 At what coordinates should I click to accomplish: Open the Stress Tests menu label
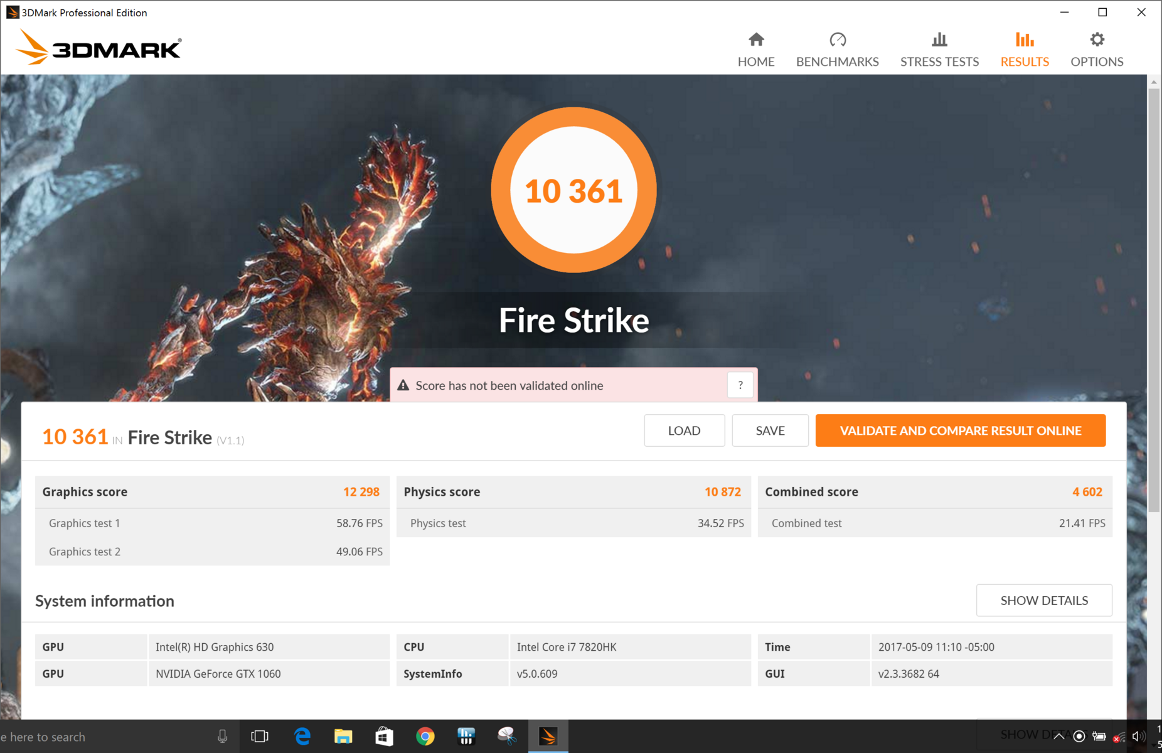tap(939, 61)
